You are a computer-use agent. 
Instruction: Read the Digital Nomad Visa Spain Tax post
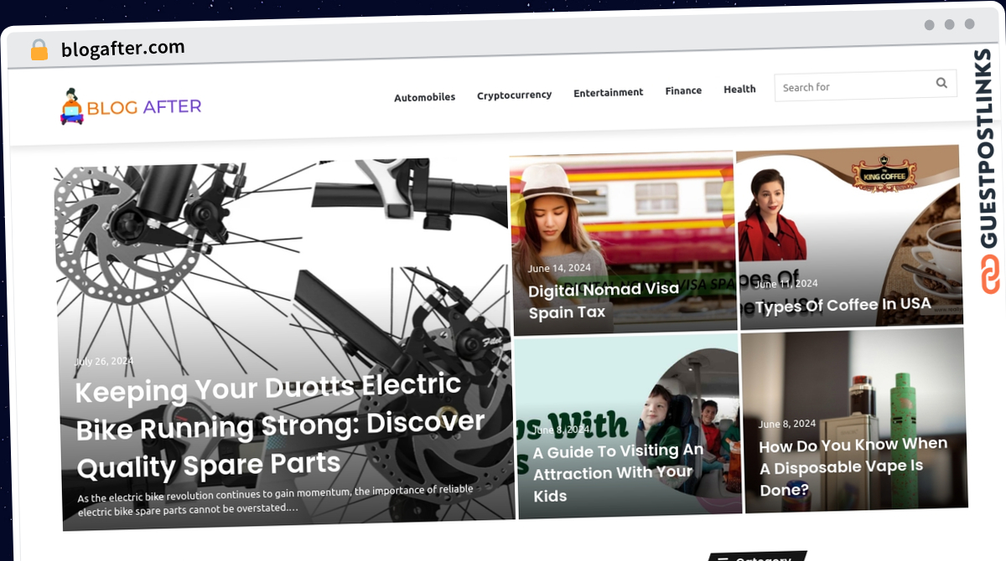coord(604,301)
